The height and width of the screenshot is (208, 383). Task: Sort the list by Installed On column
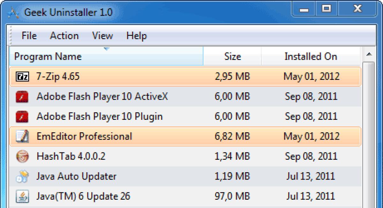311,56
